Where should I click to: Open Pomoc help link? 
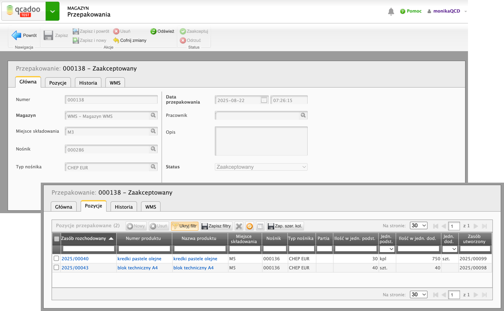[411, 11]
